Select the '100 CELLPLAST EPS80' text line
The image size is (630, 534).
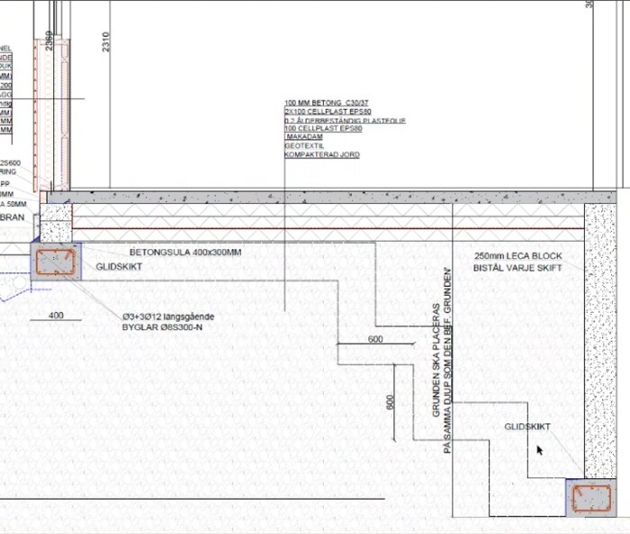tap(323, 129)
